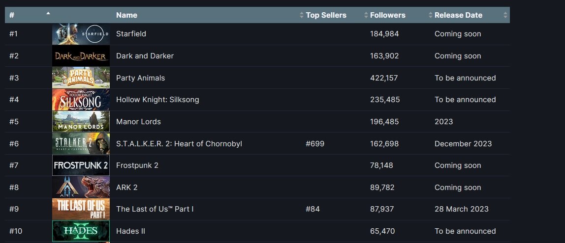Open The Last of Us Part I link

[155, 209]
